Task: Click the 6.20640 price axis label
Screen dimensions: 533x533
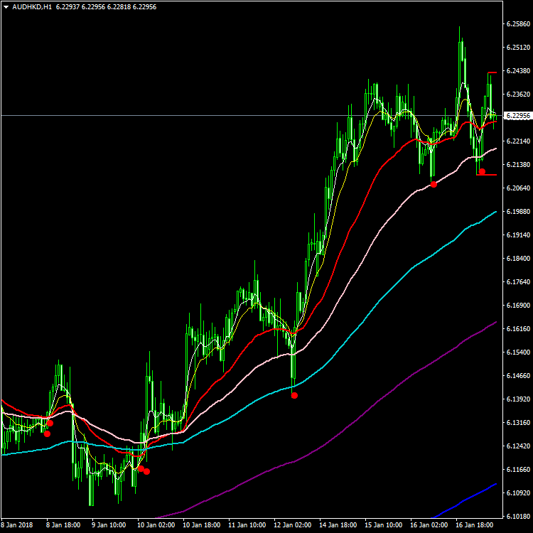Action: (518, 188)
